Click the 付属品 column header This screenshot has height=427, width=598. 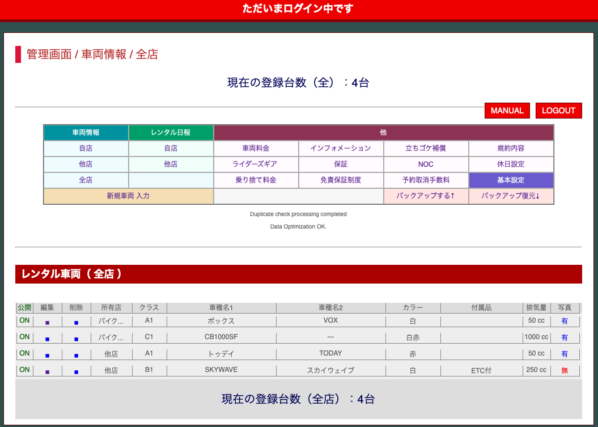[x=481, y=307]
